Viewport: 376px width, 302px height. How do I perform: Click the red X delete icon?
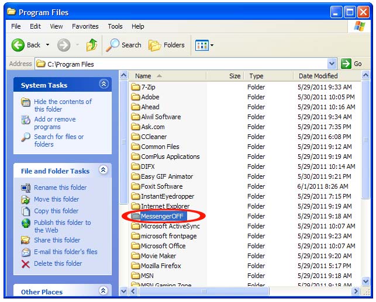pyautogui.click(x=25, y=264)
